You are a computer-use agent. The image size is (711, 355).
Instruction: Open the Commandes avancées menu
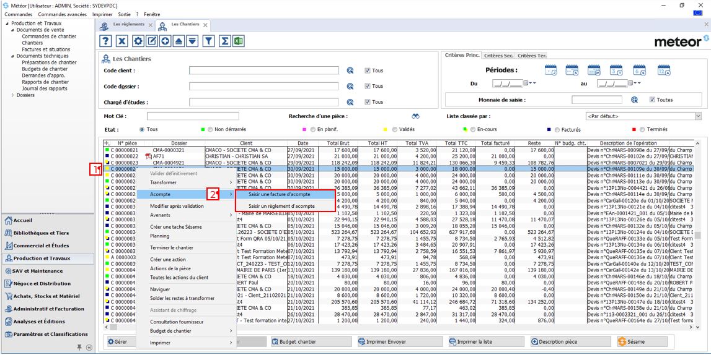(x=62, y=14)
